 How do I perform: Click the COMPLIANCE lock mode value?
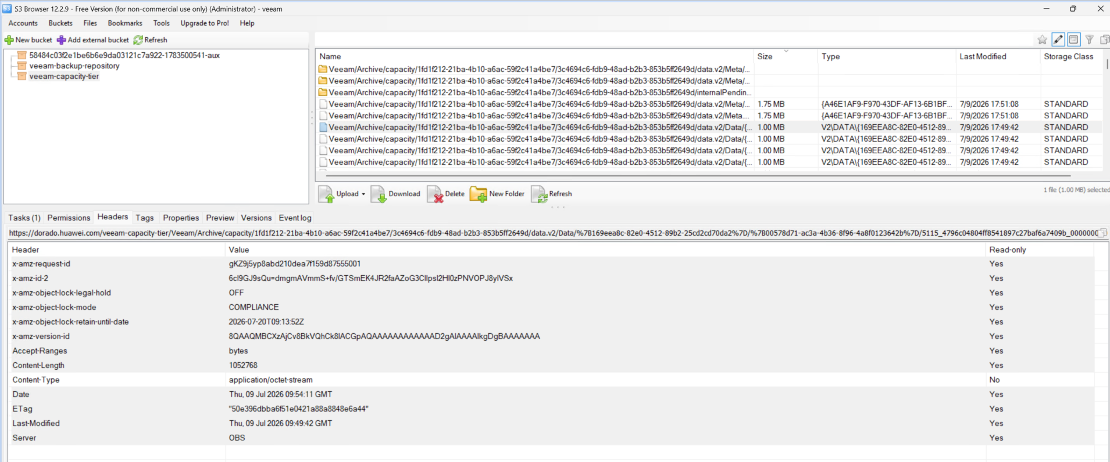pos(254,307)
